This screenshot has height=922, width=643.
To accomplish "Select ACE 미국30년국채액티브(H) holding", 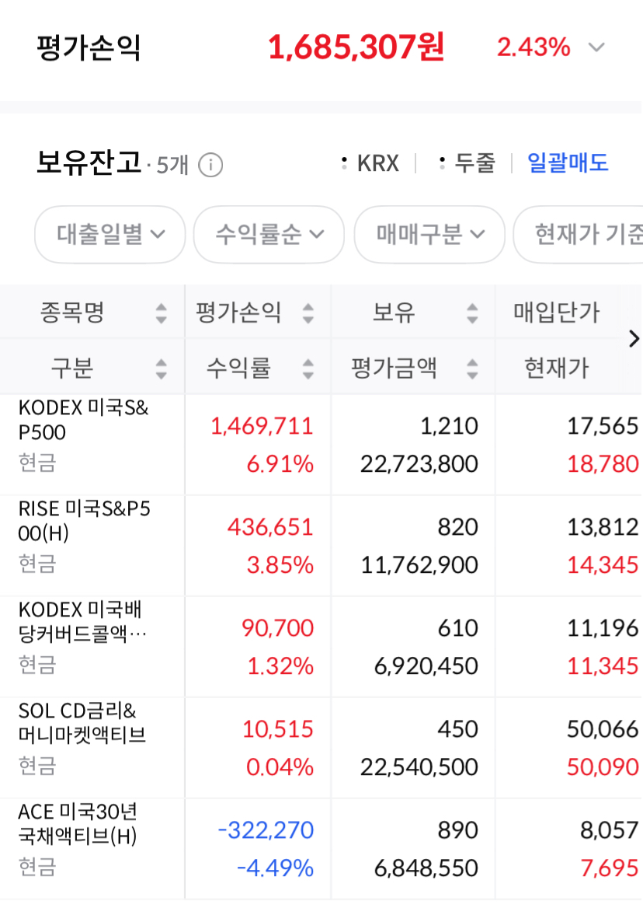I will [x=321, y=849].
